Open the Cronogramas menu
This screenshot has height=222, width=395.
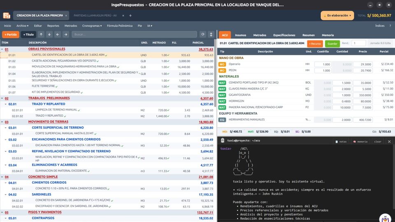coord(92,25)
